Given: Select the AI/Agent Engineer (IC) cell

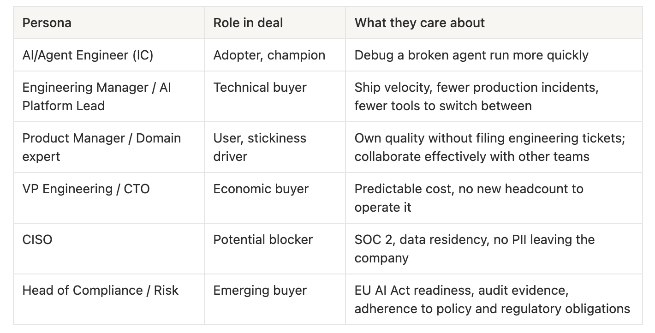Looking at the screenshot, I should [109, 55].
